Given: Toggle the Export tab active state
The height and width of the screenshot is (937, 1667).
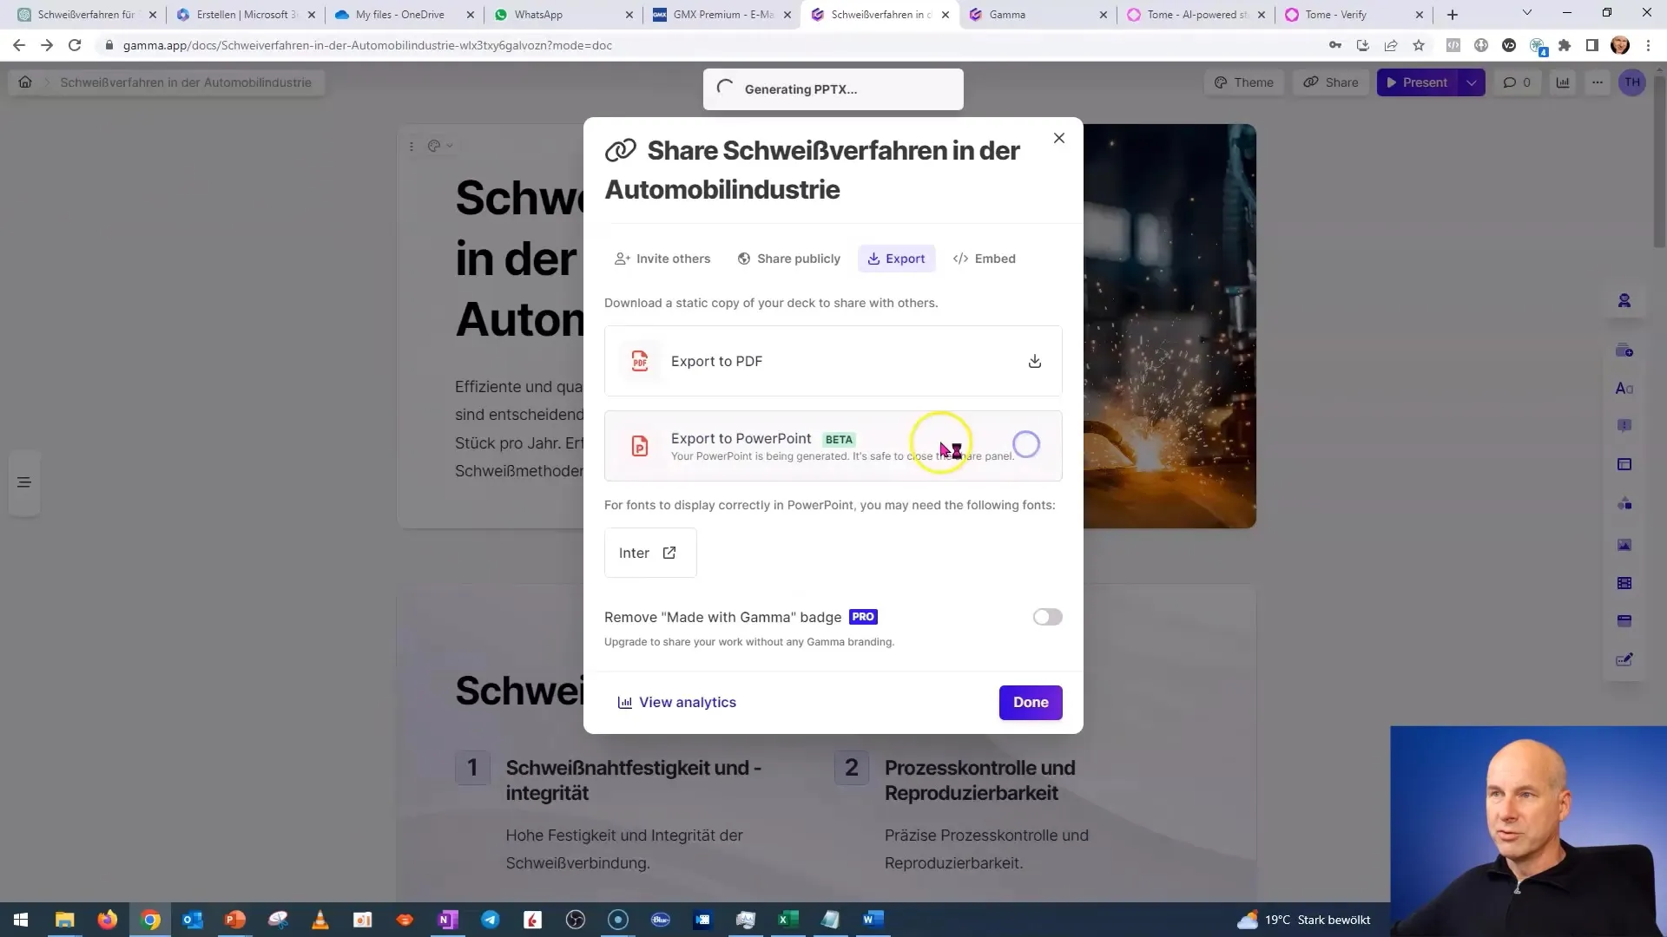Looking at the screenshot, I should [897, 258].
